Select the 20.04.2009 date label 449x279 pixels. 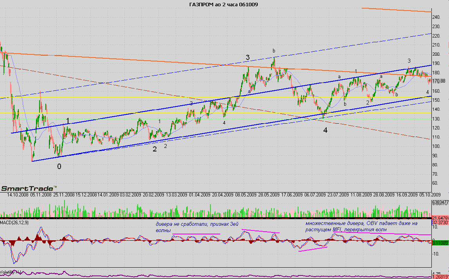(x=222, y=195)
